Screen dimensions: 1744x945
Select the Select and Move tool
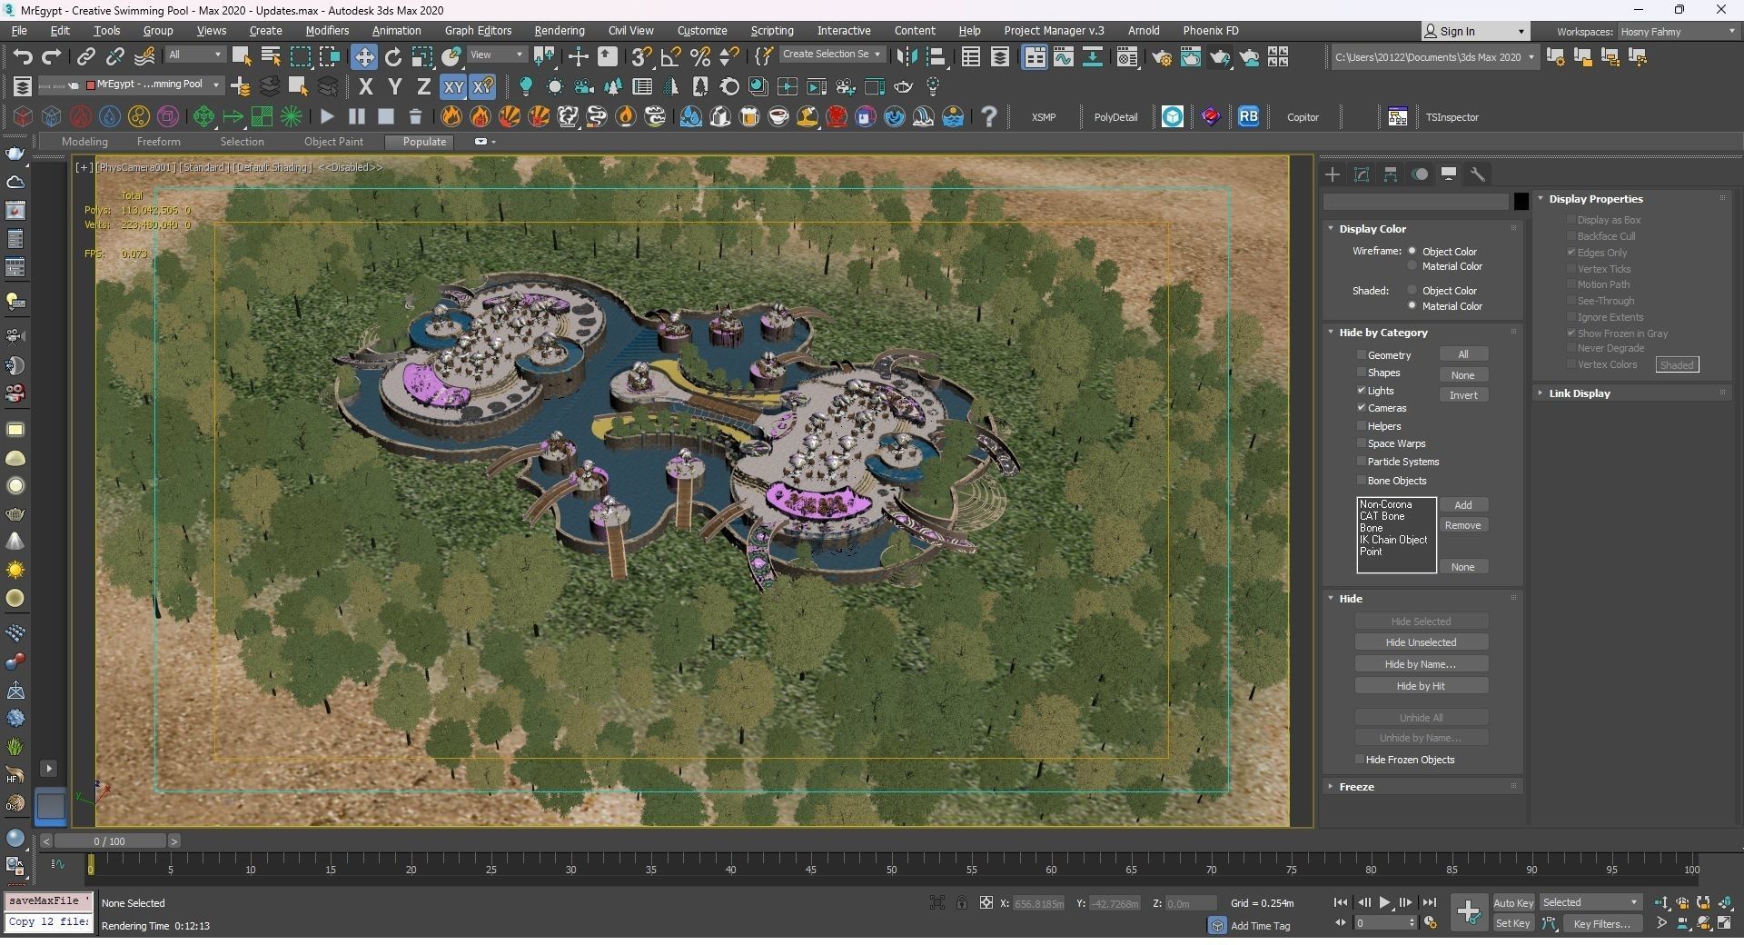pos(363,57)
